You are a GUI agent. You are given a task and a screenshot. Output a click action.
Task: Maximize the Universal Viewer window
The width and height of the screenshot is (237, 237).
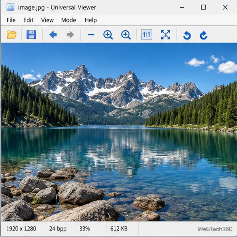tap(203, 7)
